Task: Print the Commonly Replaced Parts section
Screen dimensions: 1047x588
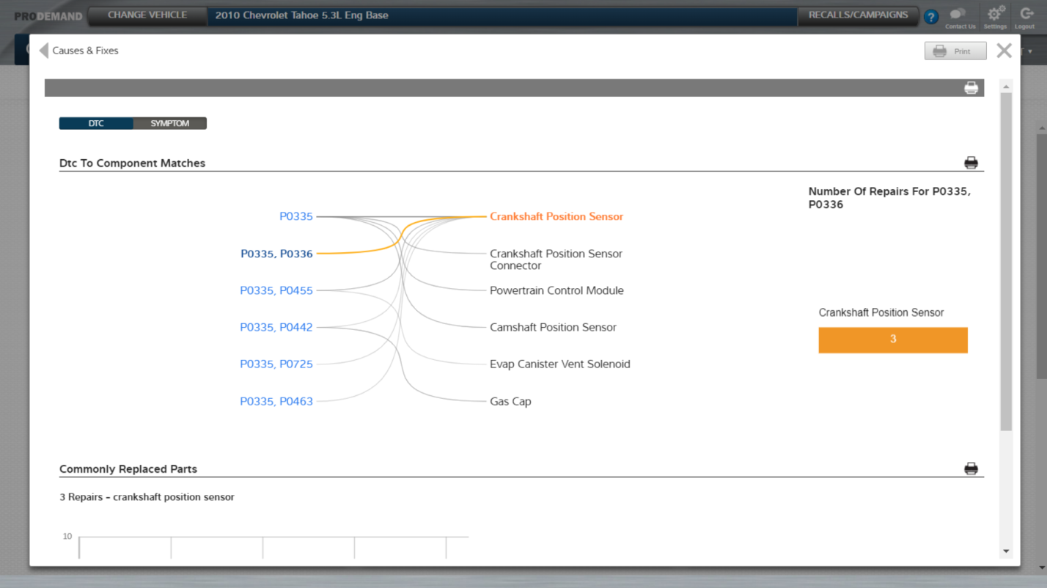Action: pyautogui.click(x=971, y=468)
